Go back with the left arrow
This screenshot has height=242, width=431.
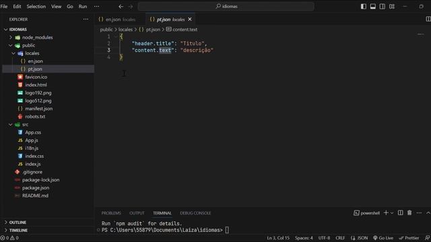point(121,6)
